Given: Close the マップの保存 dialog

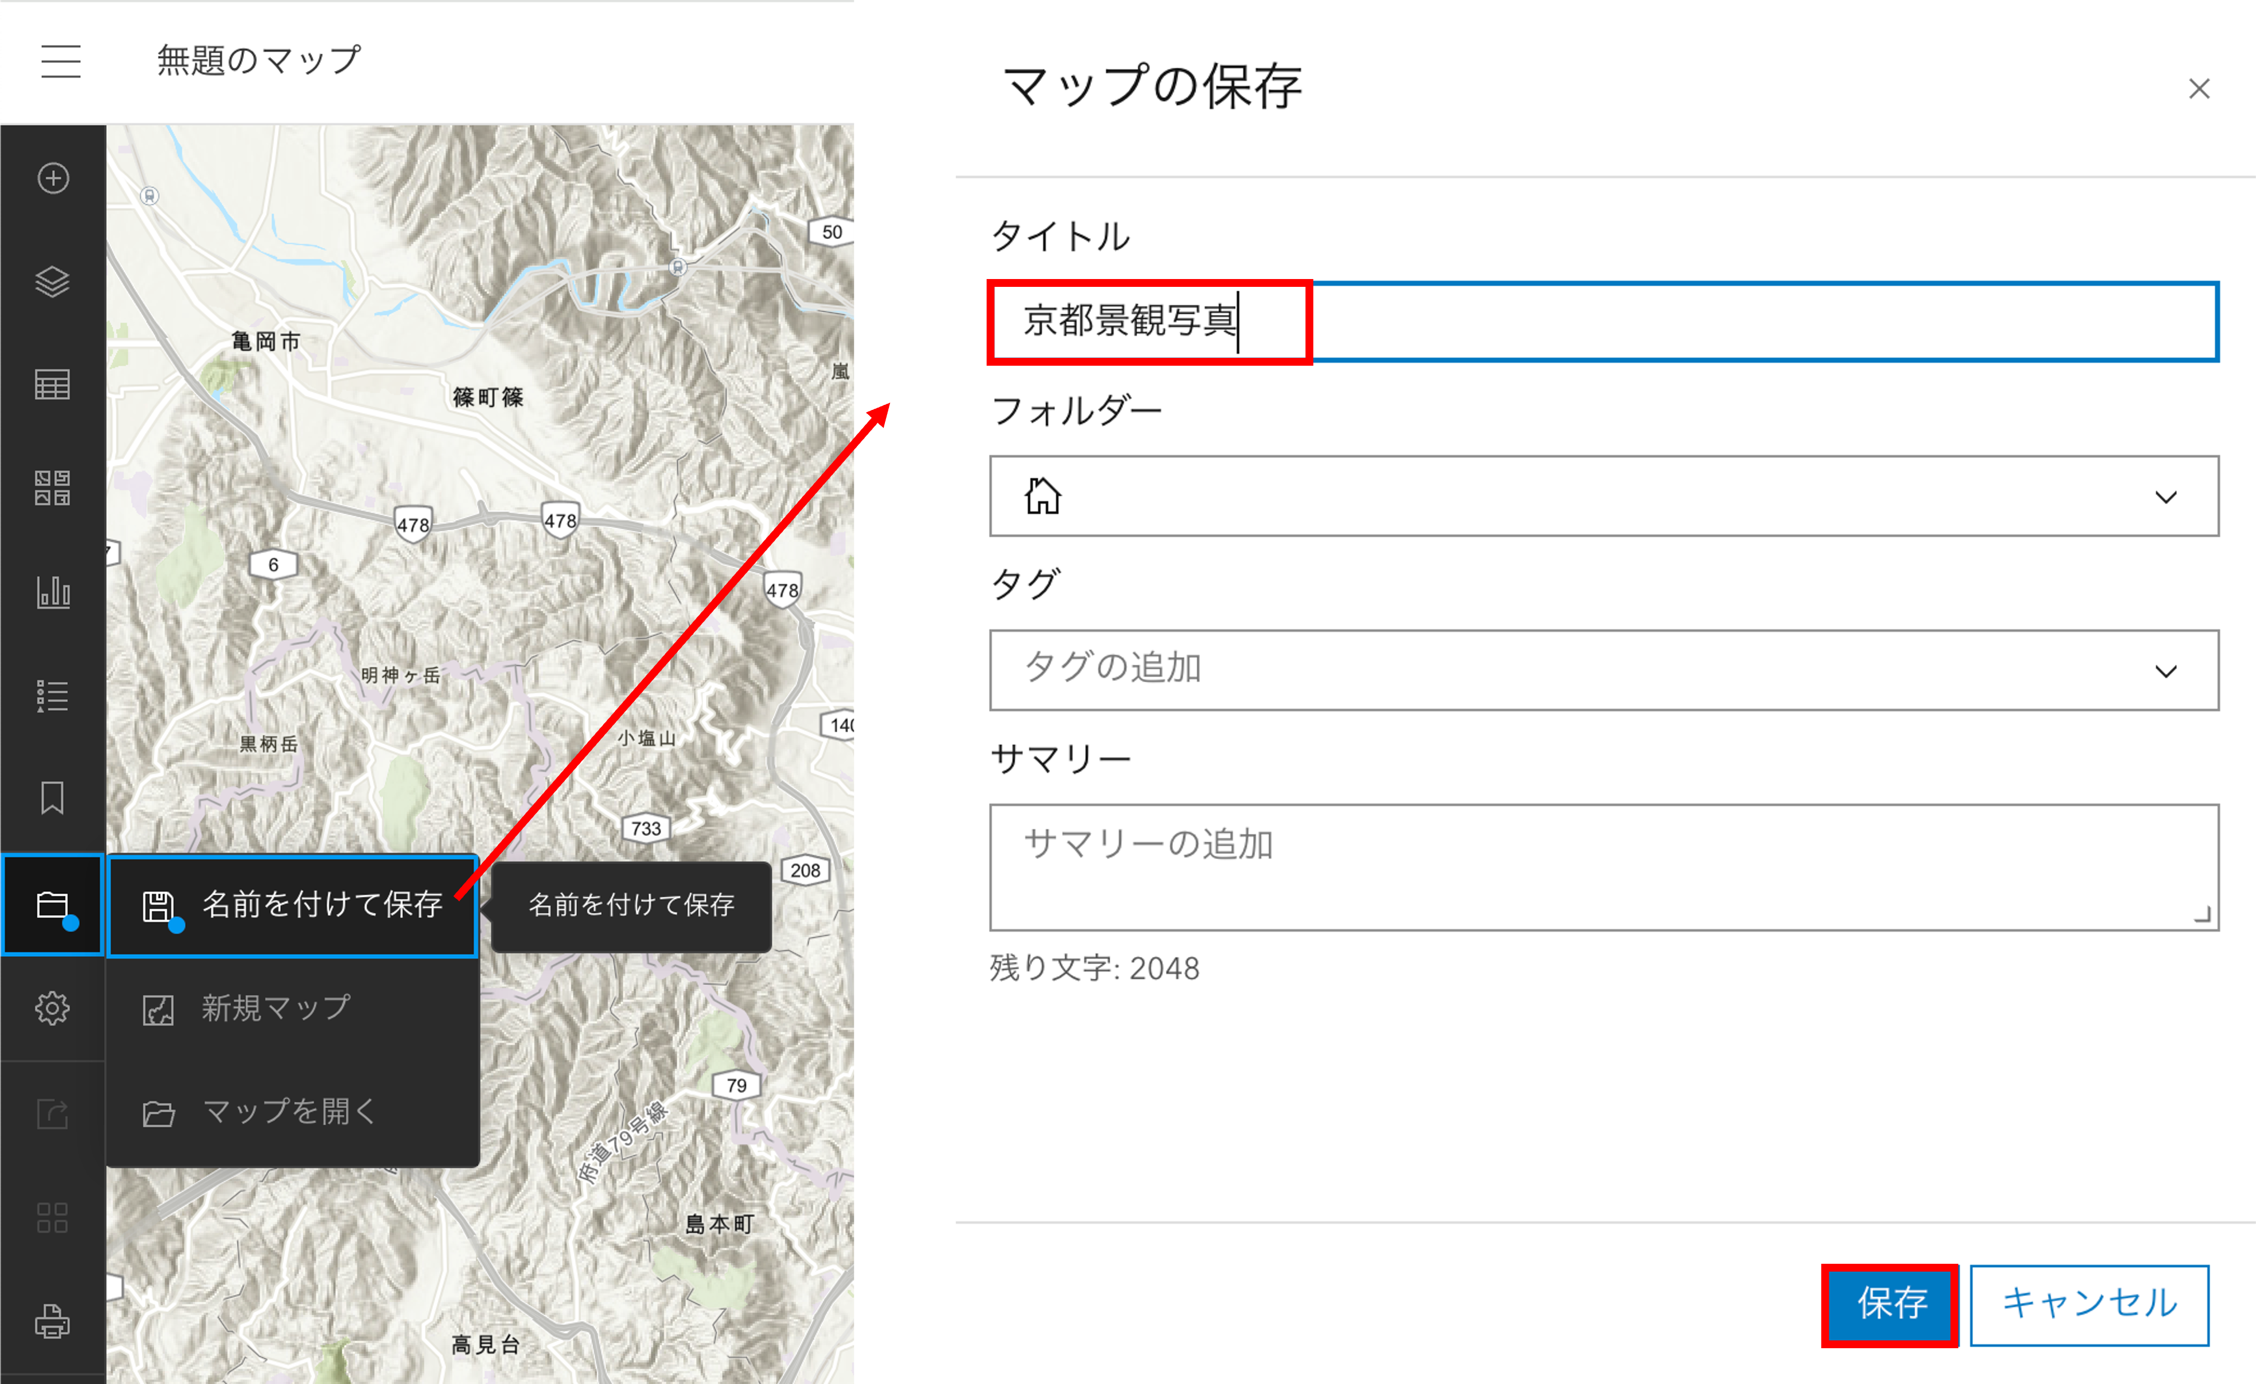Looking at the screenshot, I should (2200, 89).
